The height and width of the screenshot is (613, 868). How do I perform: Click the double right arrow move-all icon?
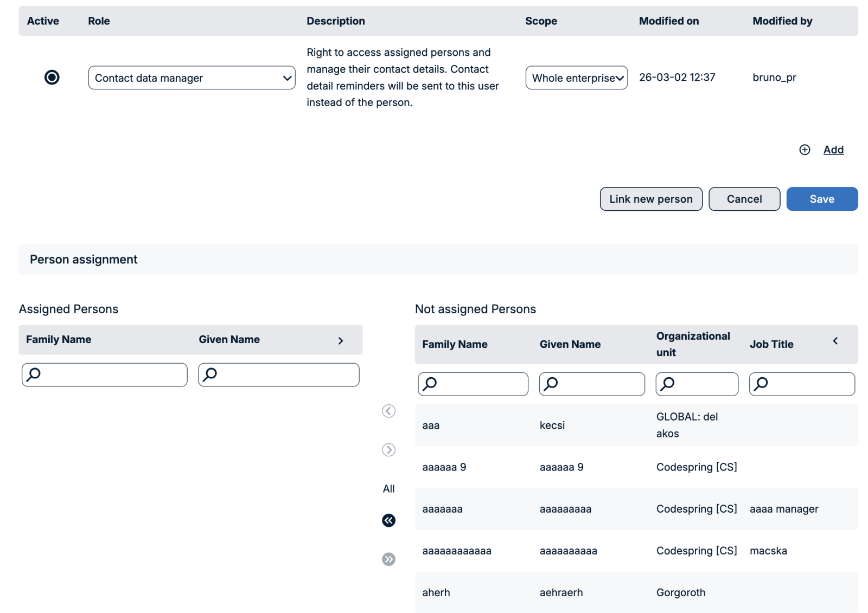[388, 559]
